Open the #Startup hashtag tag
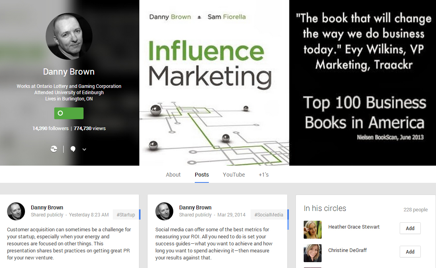436x268 pixels. (125, 214)
